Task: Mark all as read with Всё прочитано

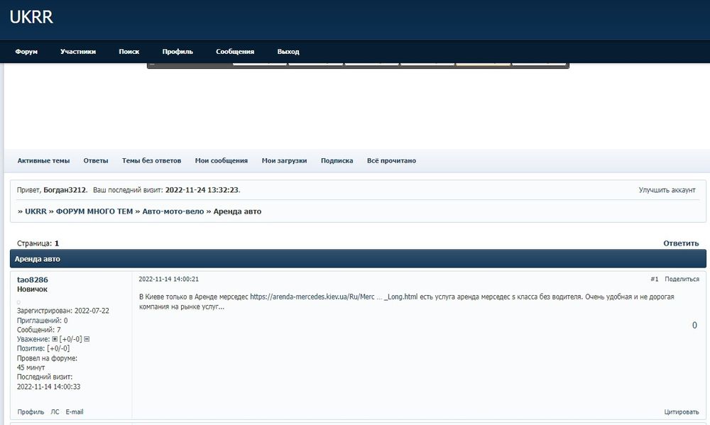Action: pos(391,160)
